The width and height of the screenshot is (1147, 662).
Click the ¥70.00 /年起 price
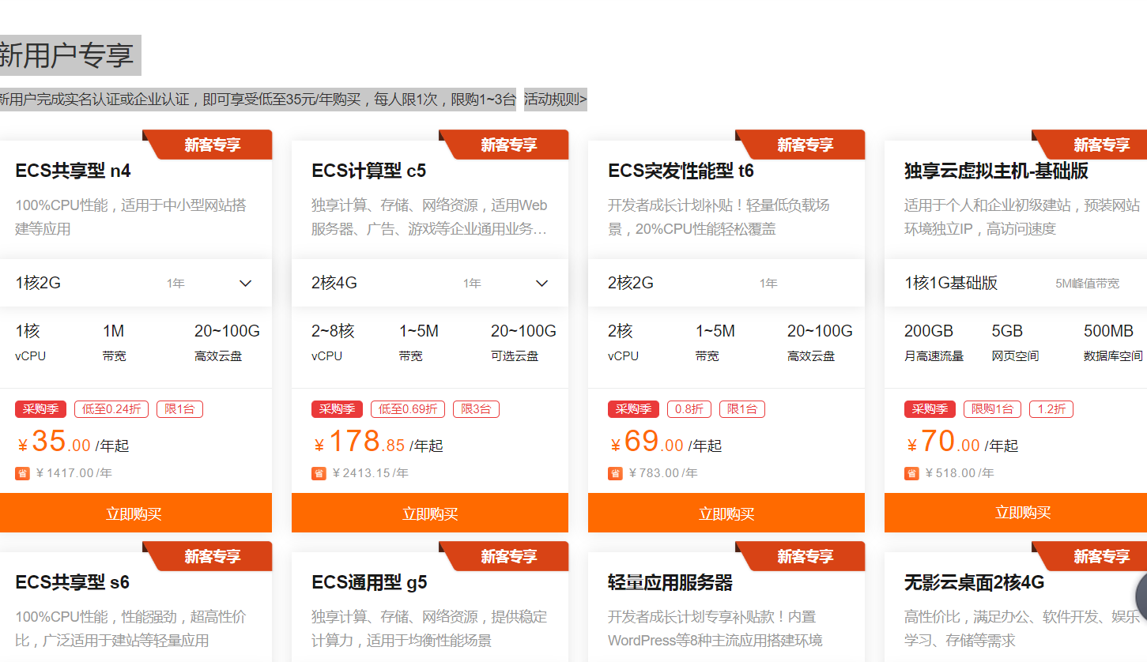[x=961, y=442]
